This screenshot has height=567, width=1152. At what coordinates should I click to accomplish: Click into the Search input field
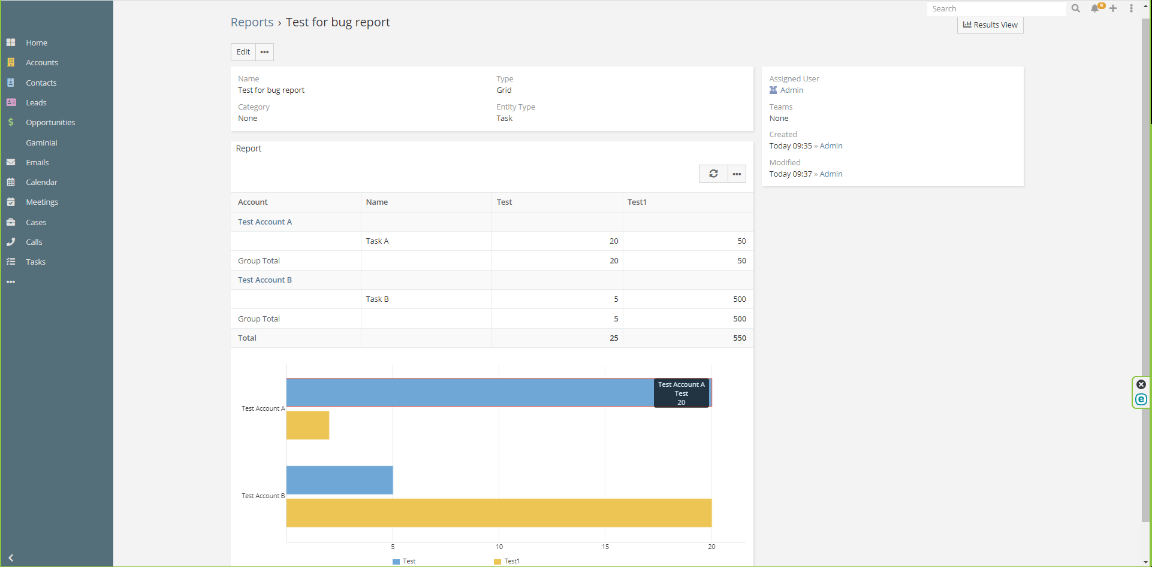point(995,8)
